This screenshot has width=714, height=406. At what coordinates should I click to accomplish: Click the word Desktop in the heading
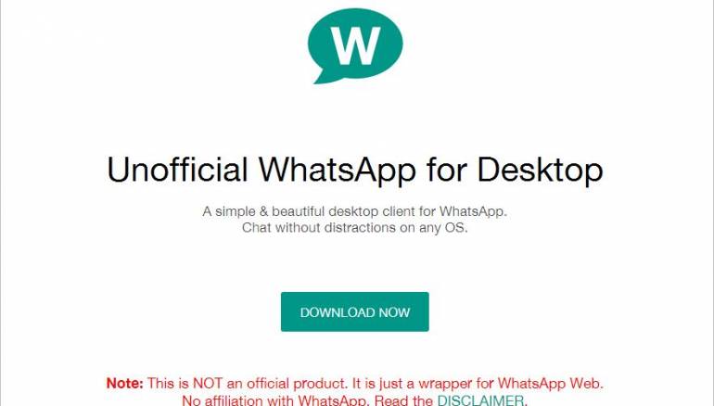pyautogui.click(x=540, y=170)
